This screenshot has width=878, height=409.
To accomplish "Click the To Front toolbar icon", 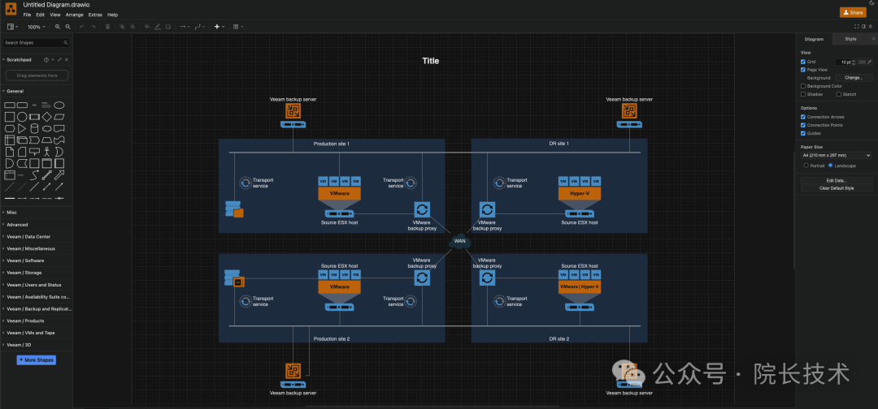I will (x=122, y=26).
